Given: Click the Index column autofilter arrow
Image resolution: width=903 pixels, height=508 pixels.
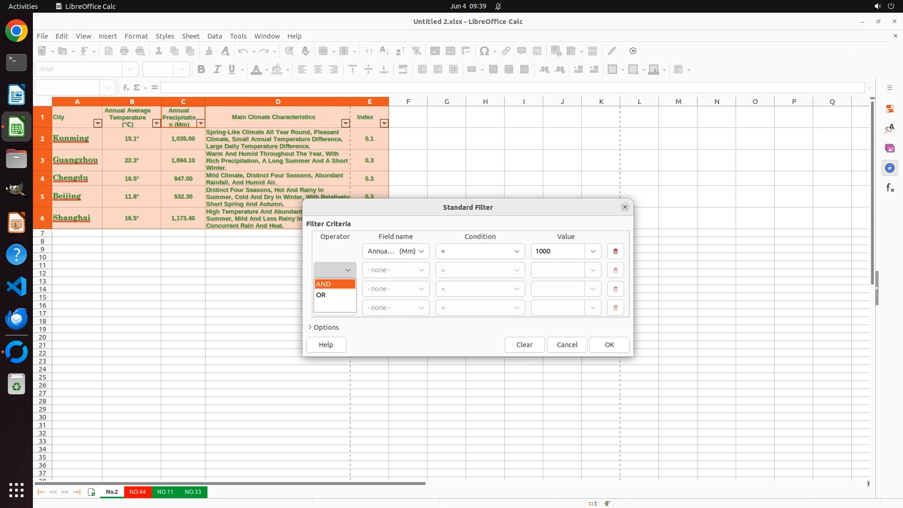Looking at the screenshot, I should pyautogui.click(x=384, y=123).
